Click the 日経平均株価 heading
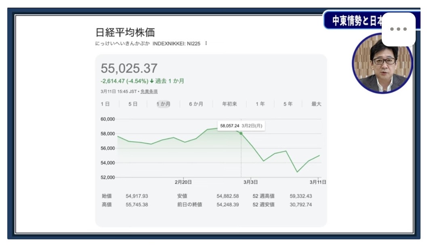429x245 pixels. [x=125, y=32]
